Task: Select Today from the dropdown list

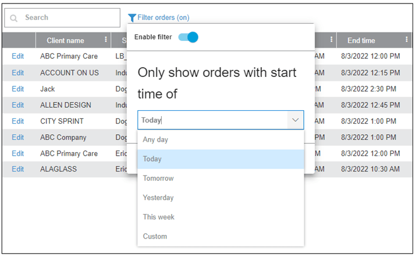Action: click(x=152, y=159)
